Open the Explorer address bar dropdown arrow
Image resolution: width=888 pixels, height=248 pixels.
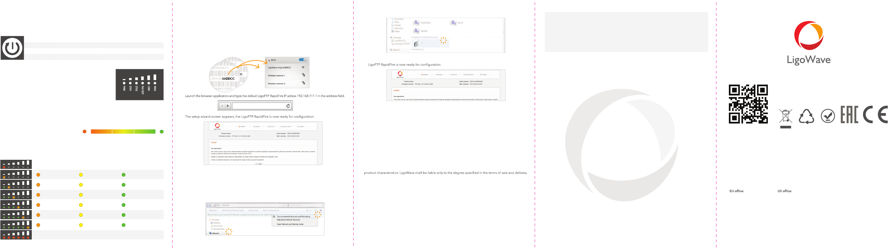282,205
